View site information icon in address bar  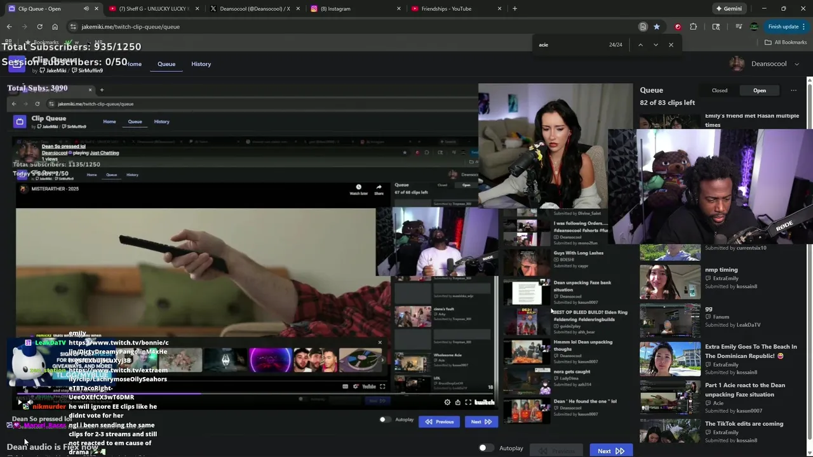(73, 27)
